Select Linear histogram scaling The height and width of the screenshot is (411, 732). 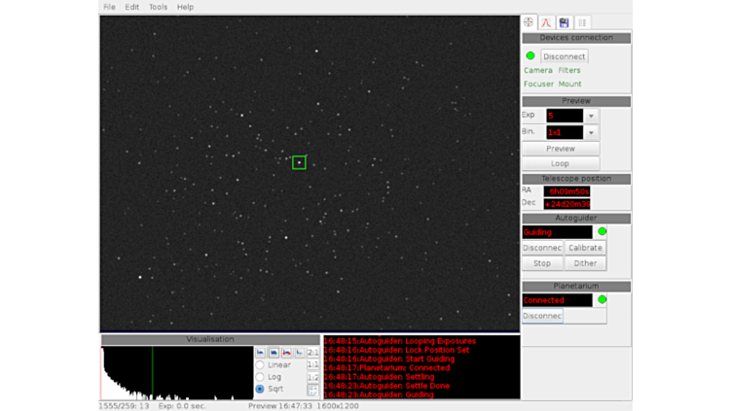(260, 365)
